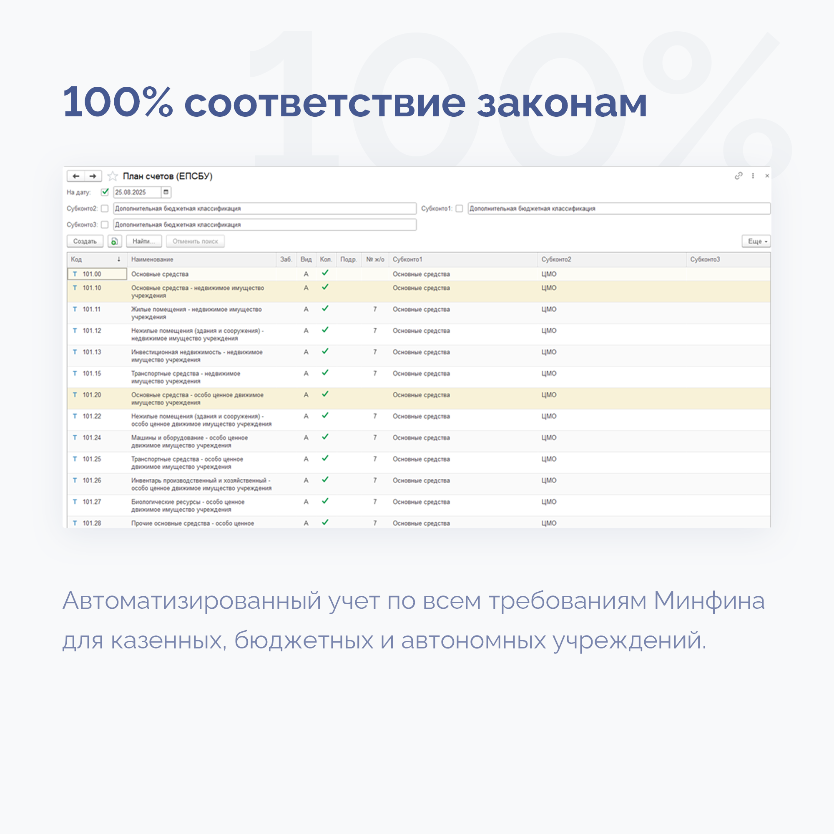Sort by the Код column header
Image resolution: width=834 pixels, height=834 pixels.
click(97, 259)
